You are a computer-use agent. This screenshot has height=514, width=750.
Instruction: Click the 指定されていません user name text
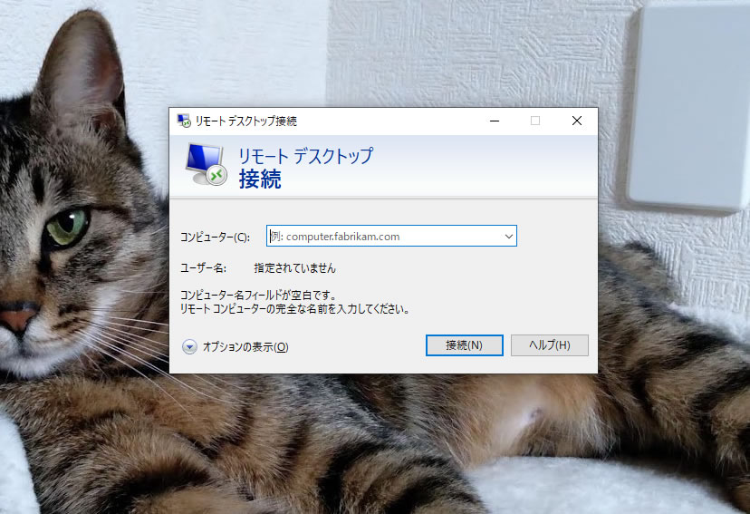294,268
